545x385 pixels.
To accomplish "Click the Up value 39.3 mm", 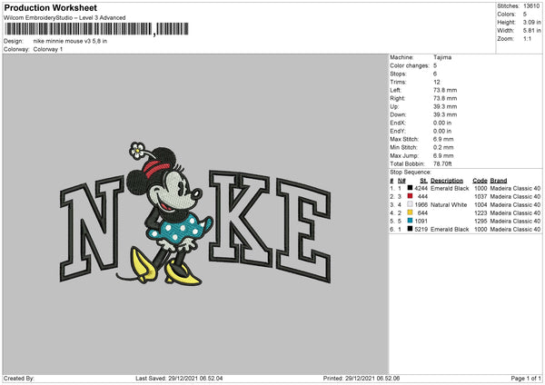I will pos(445,106).
